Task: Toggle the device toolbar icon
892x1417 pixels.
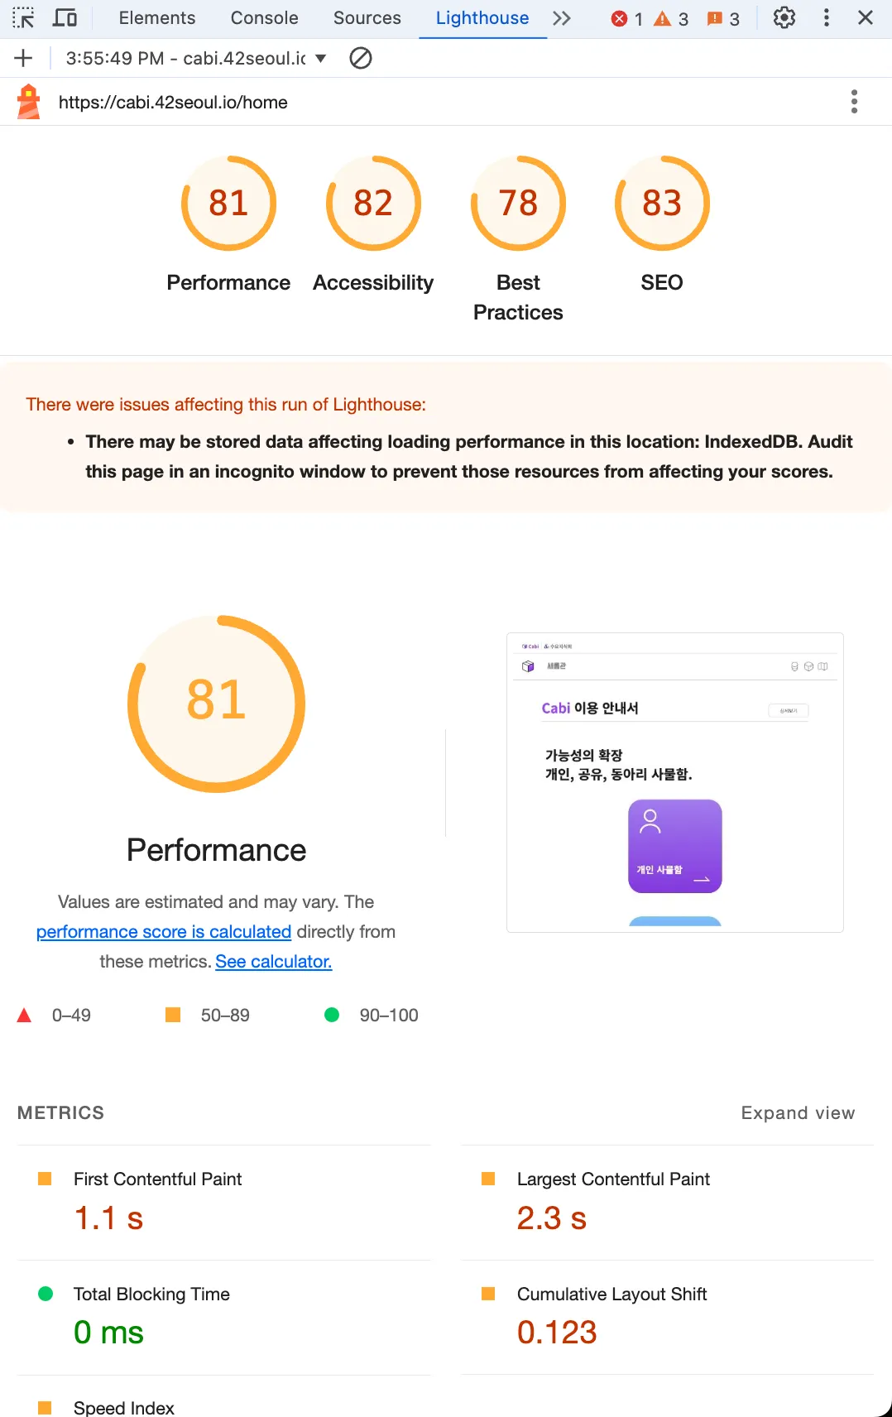Action: click(65, 17)
